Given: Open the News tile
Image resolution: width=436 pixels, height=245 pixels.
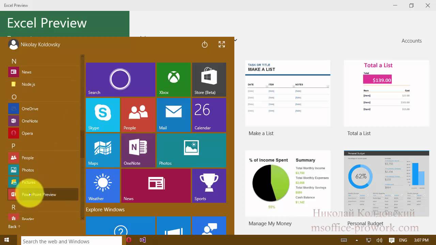Looking at the screenshot, I should [x=156, y=186].
